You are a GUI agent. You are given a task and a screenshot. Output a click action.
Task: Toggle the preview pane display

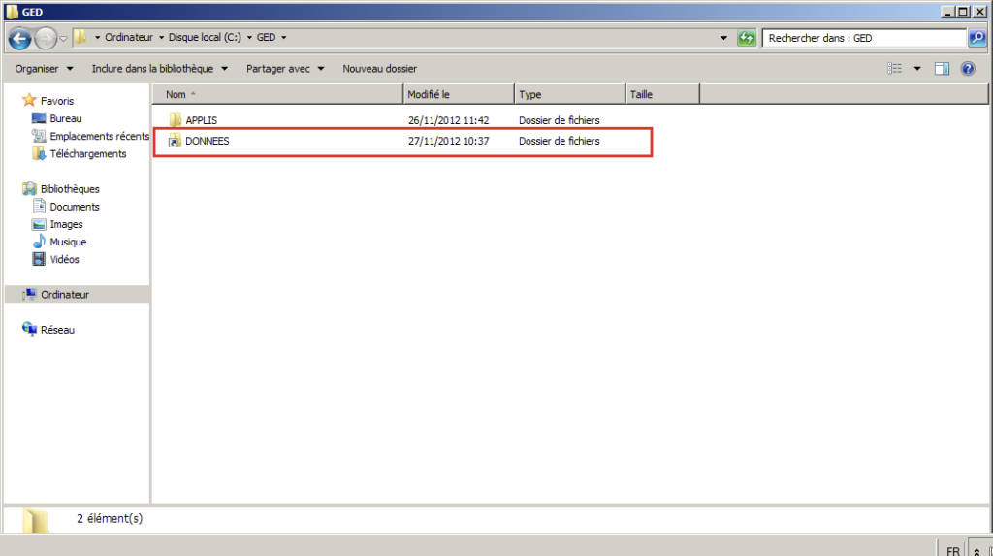click(x=942, y=69)
